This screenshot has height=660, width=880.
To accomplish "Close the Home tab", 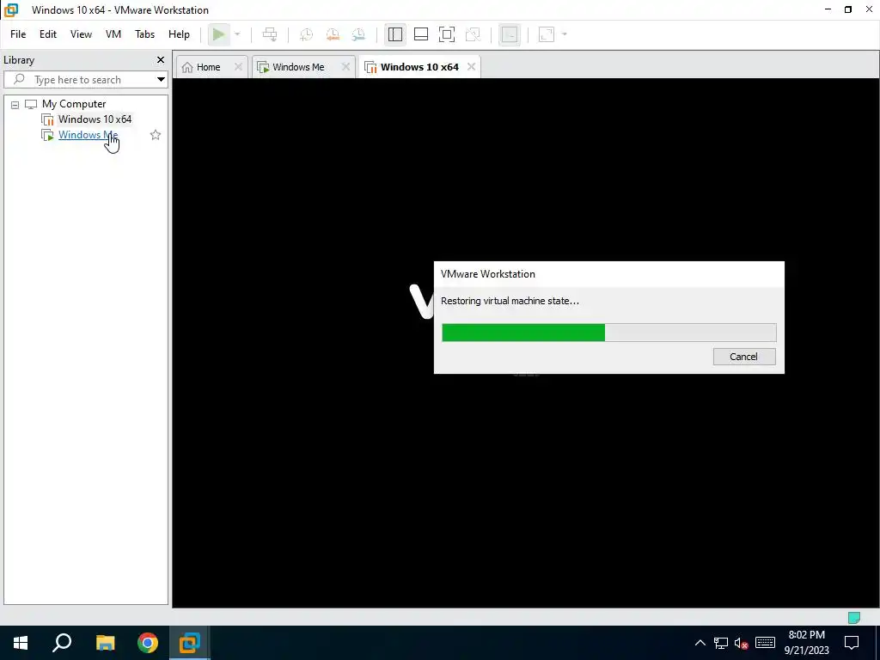I will coord(238,67).
